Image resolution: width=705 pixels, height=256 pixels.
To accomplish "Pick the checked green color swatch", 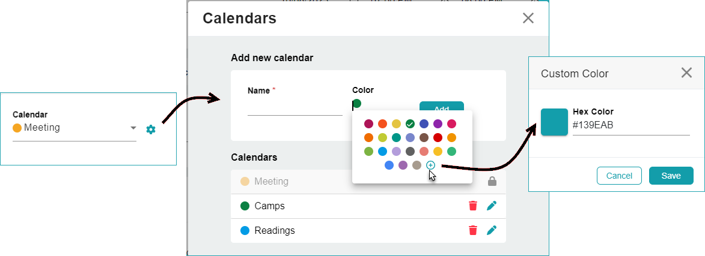I will tap(410, 124).
